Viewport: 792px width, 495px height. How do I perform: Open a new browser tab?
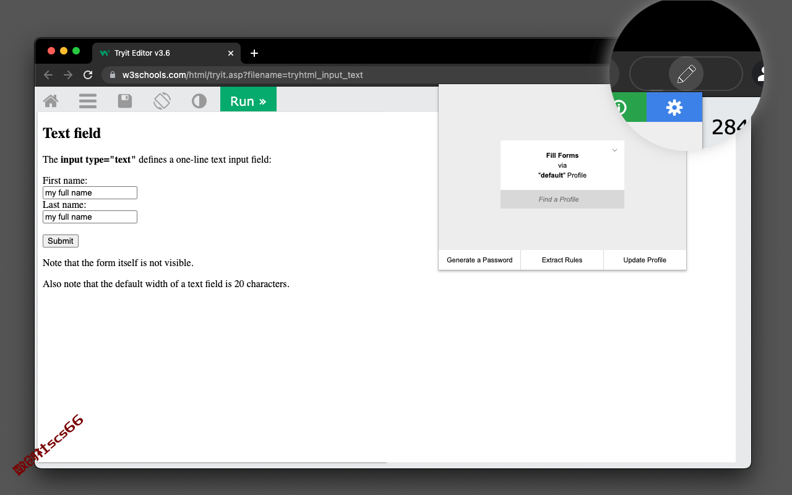[x=254, y=53]
